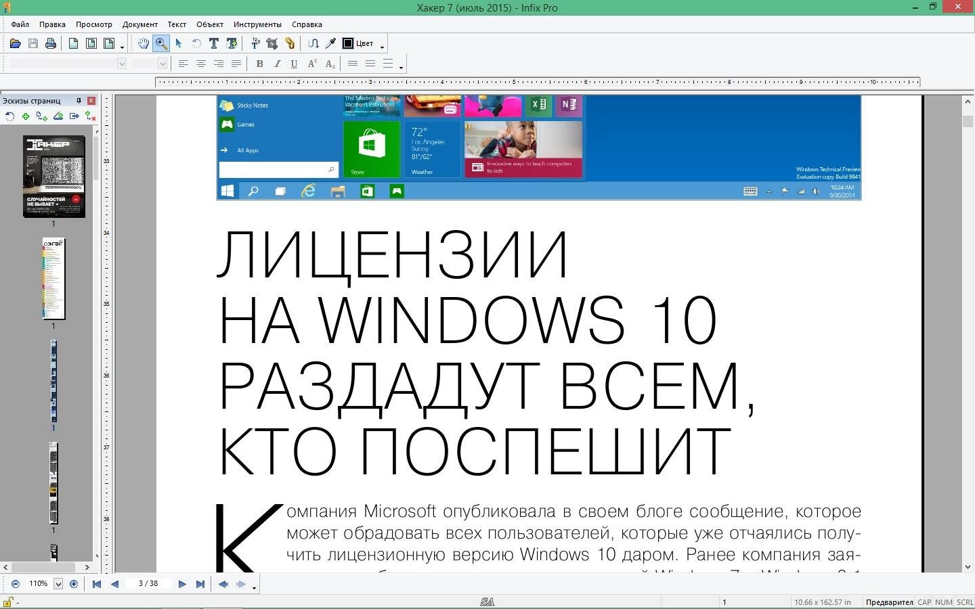Open the formatting toolbar overflow arrow

tap(402, 67)
